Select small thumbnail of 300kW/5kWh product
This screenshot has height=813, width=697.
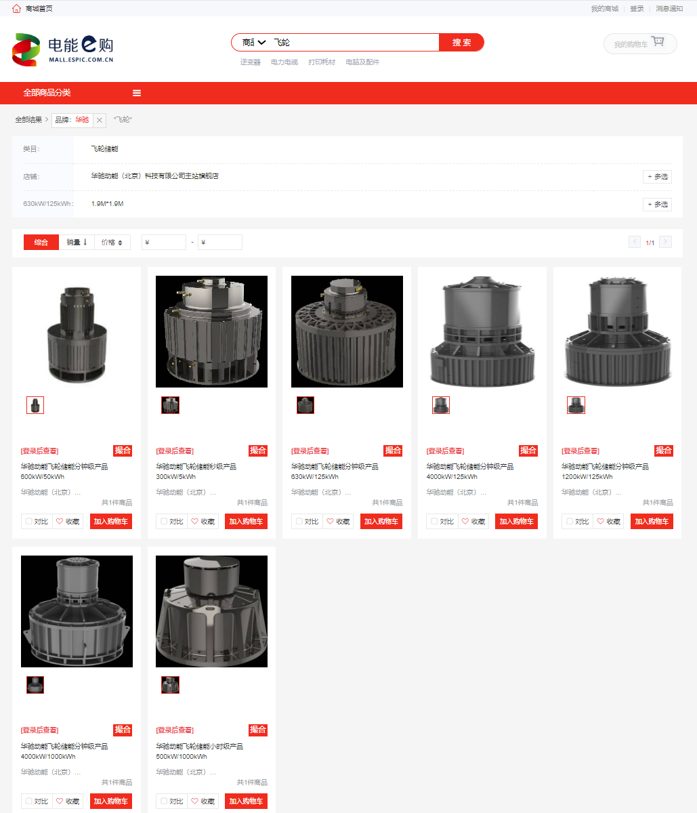[x=170, y=405]
